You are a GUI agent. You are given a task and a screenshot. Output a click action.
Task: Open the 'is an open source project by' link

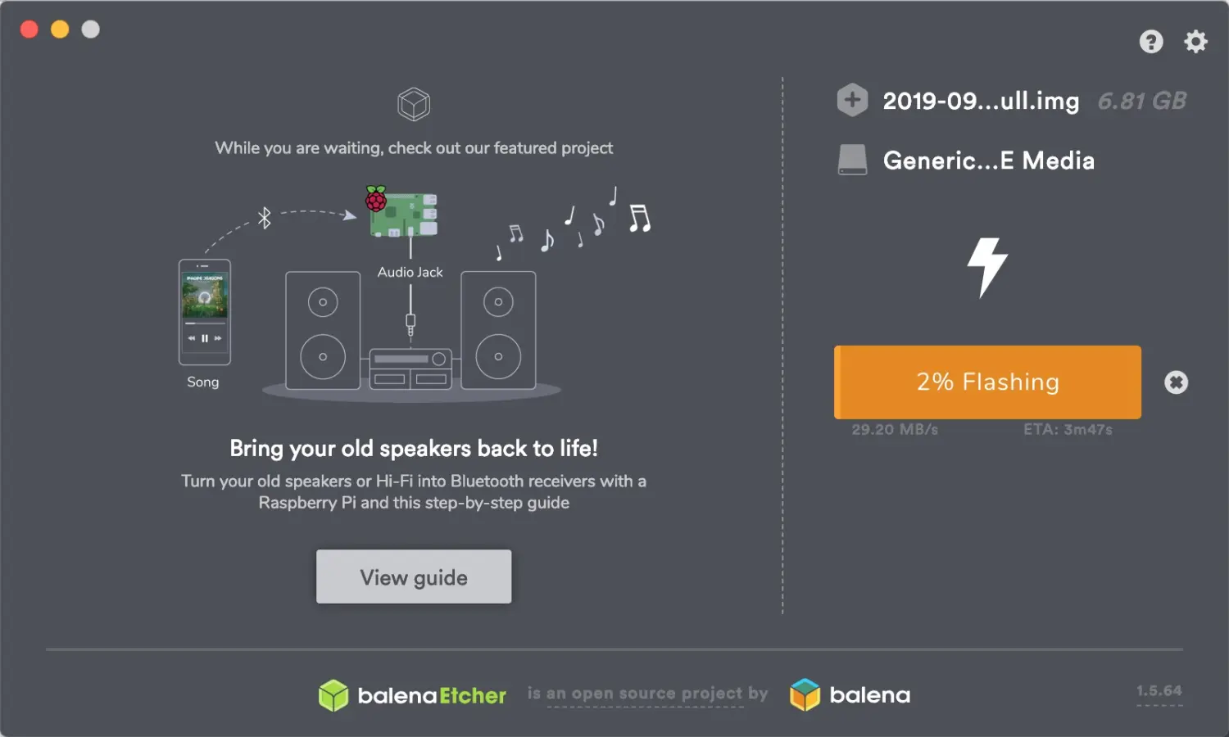point(647,694)
